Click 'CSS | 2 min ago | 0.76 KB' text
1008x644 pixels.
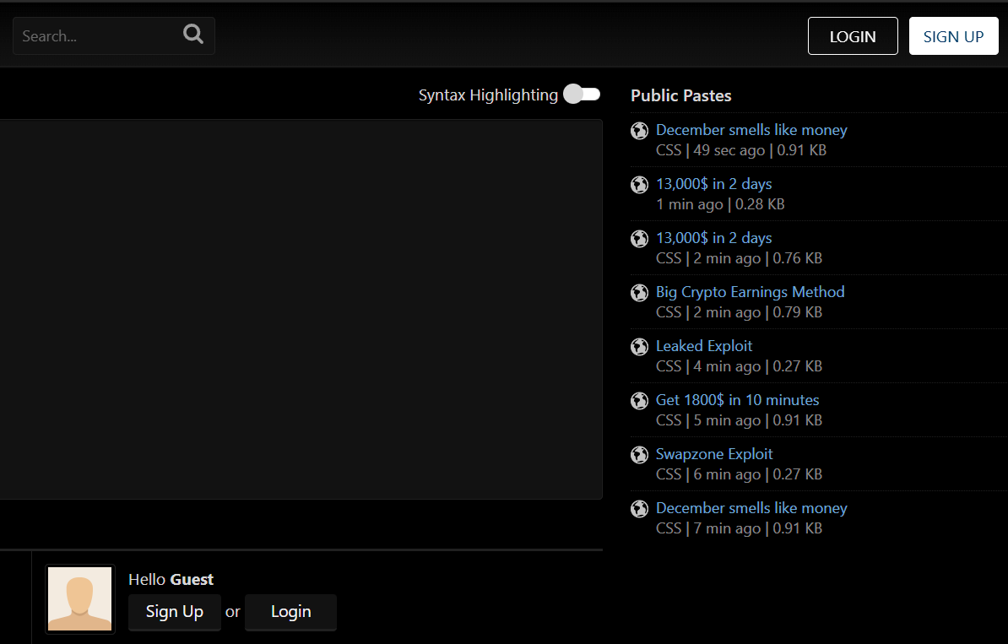click(x=739, y=258)
